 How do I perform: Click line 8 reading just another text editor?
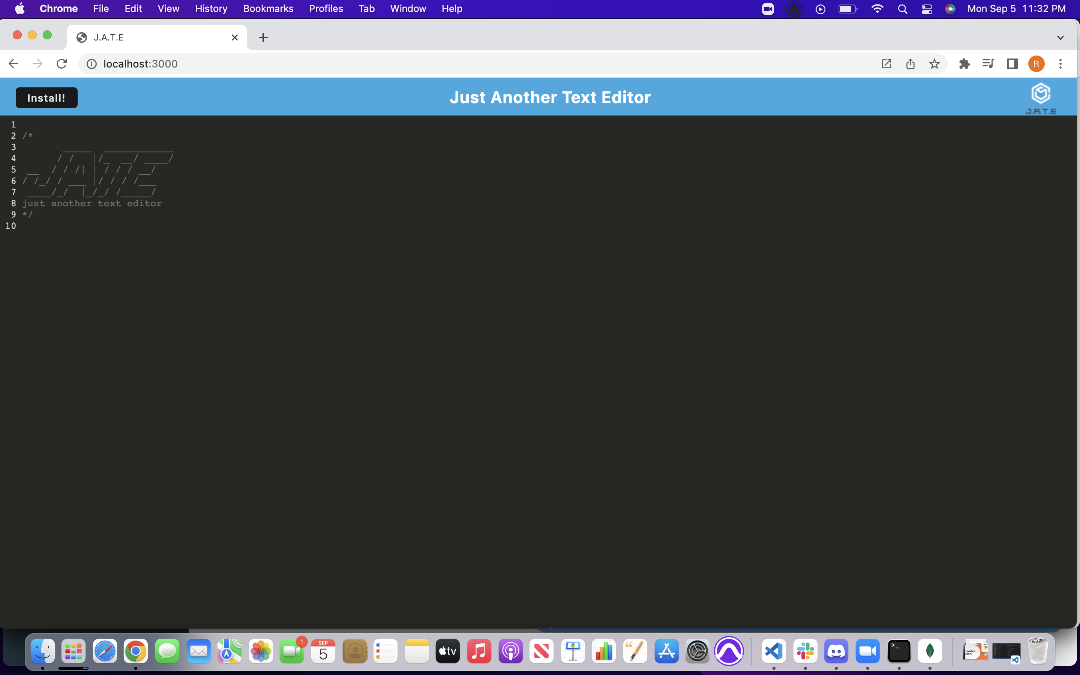pyautogui.click(x=92, y=203)
